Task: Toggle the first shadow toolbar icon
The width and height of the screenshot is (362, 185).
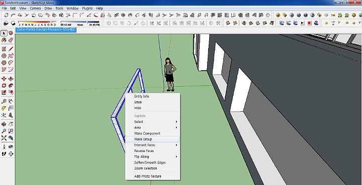Action: pyautogui.click(x=6, y=23)
